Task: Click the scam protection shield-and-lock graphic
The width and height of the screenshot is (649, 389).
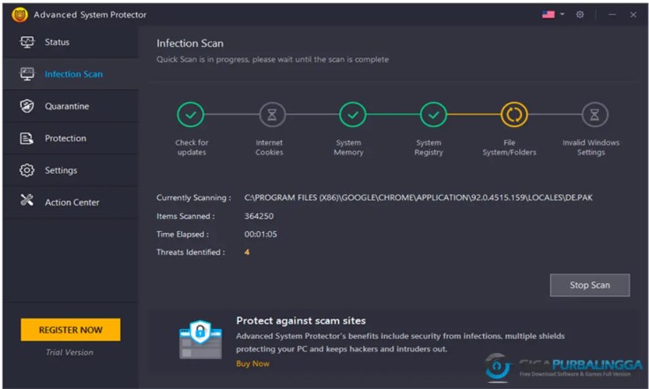Action: (200, 339)
